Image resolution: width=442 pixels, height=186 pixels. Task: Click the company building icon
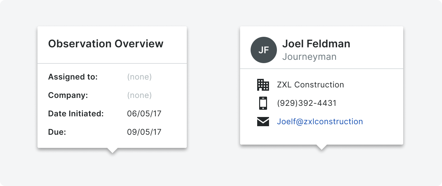pos(263,85)
